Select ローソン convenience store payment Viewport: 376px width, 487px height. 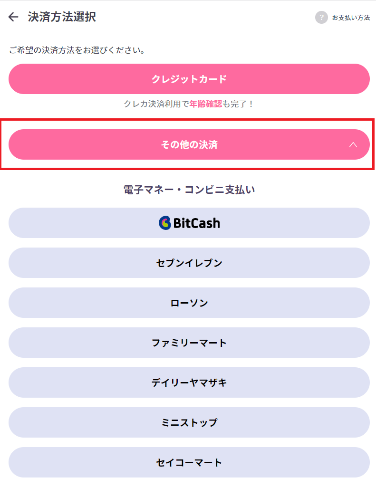(x=189, y=303)
